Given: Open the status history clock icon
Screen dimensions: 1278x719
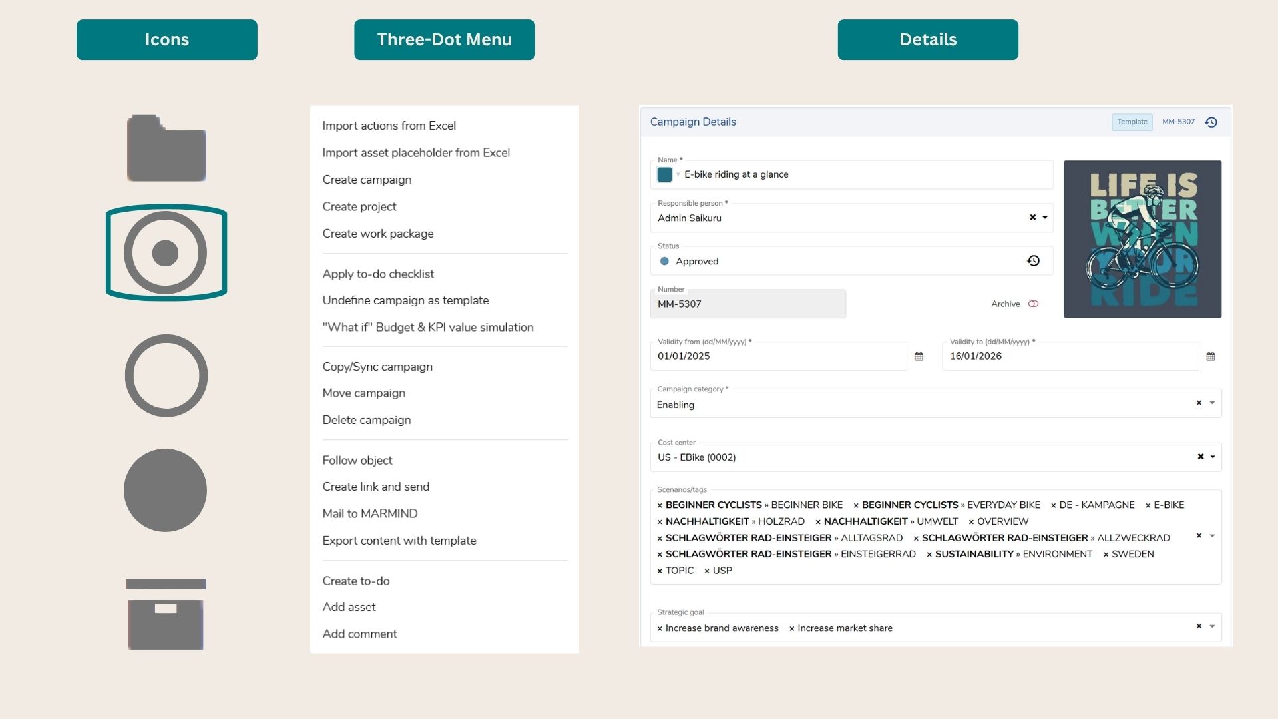Looking at the screenshot, I should pos(1033,261).
